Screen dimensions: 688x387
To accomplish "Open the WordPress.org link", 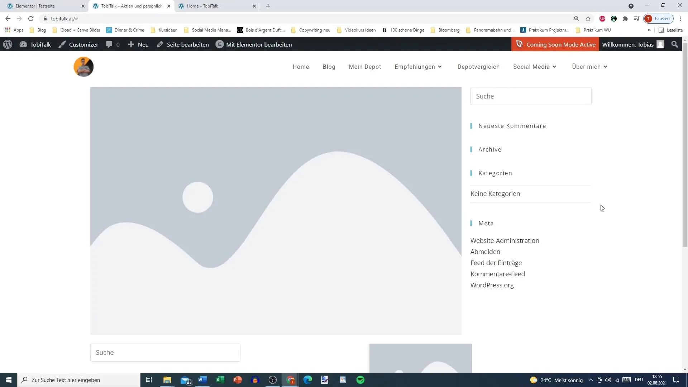I will pyautogui.click(x=492, y=285).
